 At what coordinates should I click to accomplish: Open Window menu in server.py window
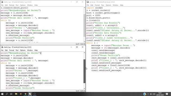pos(115,5)
